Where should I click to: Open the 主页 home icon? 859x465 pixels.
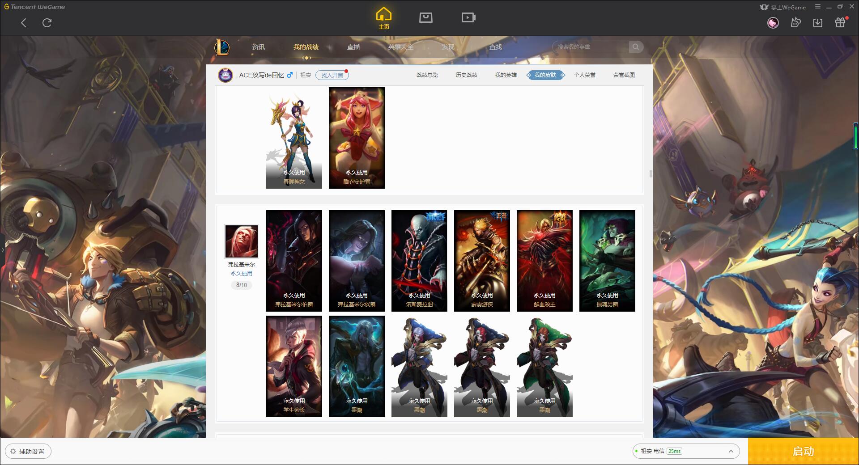click(384, 18)
